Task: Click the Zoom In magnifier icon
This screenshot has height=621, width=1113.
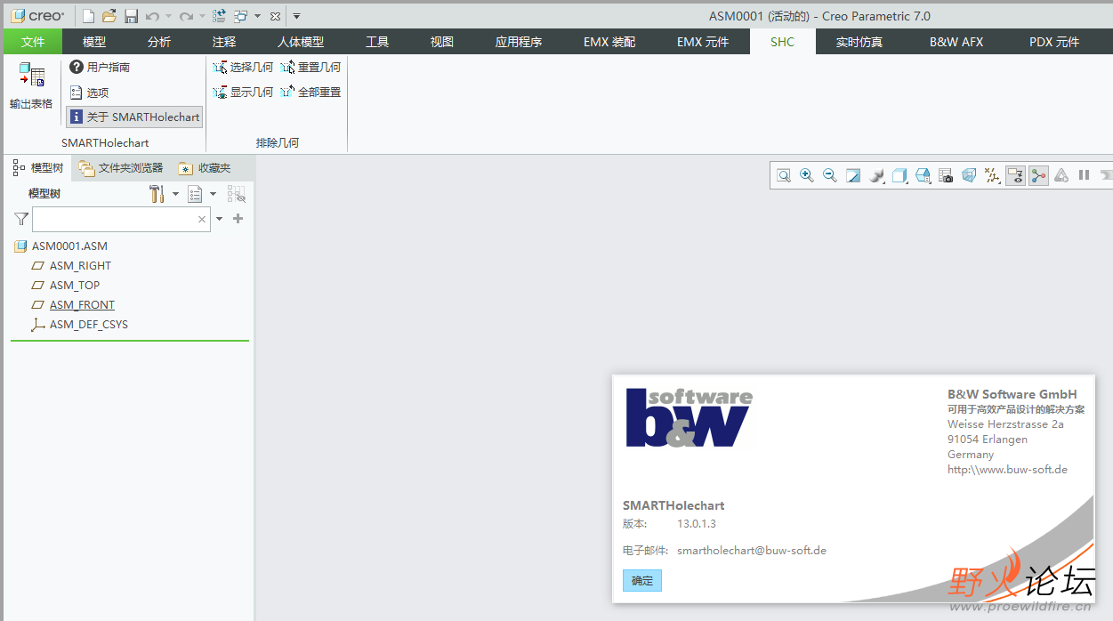Action: [807, 175]
